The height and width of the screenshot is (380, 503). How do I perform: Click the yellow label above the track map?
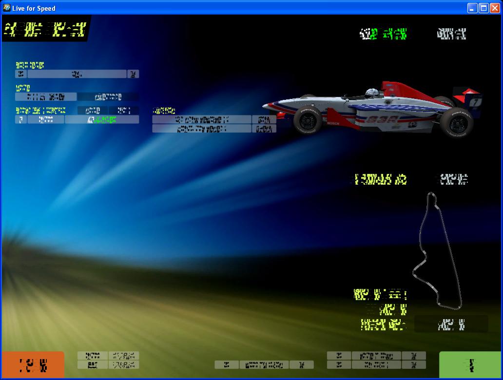[x=381, y=179]
